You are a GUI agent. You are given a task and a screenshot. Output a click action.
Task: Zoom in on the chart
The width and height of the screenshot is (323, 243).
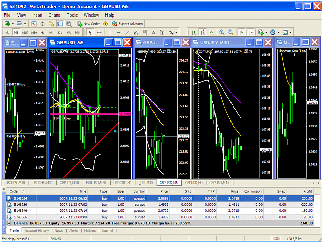click(222, 32)
